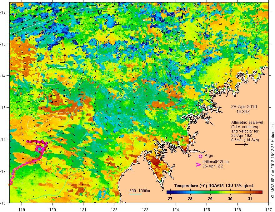Viewport: 275px width, 212px height.
Task: Click latitude axis label -15
Action: point(3,107)
